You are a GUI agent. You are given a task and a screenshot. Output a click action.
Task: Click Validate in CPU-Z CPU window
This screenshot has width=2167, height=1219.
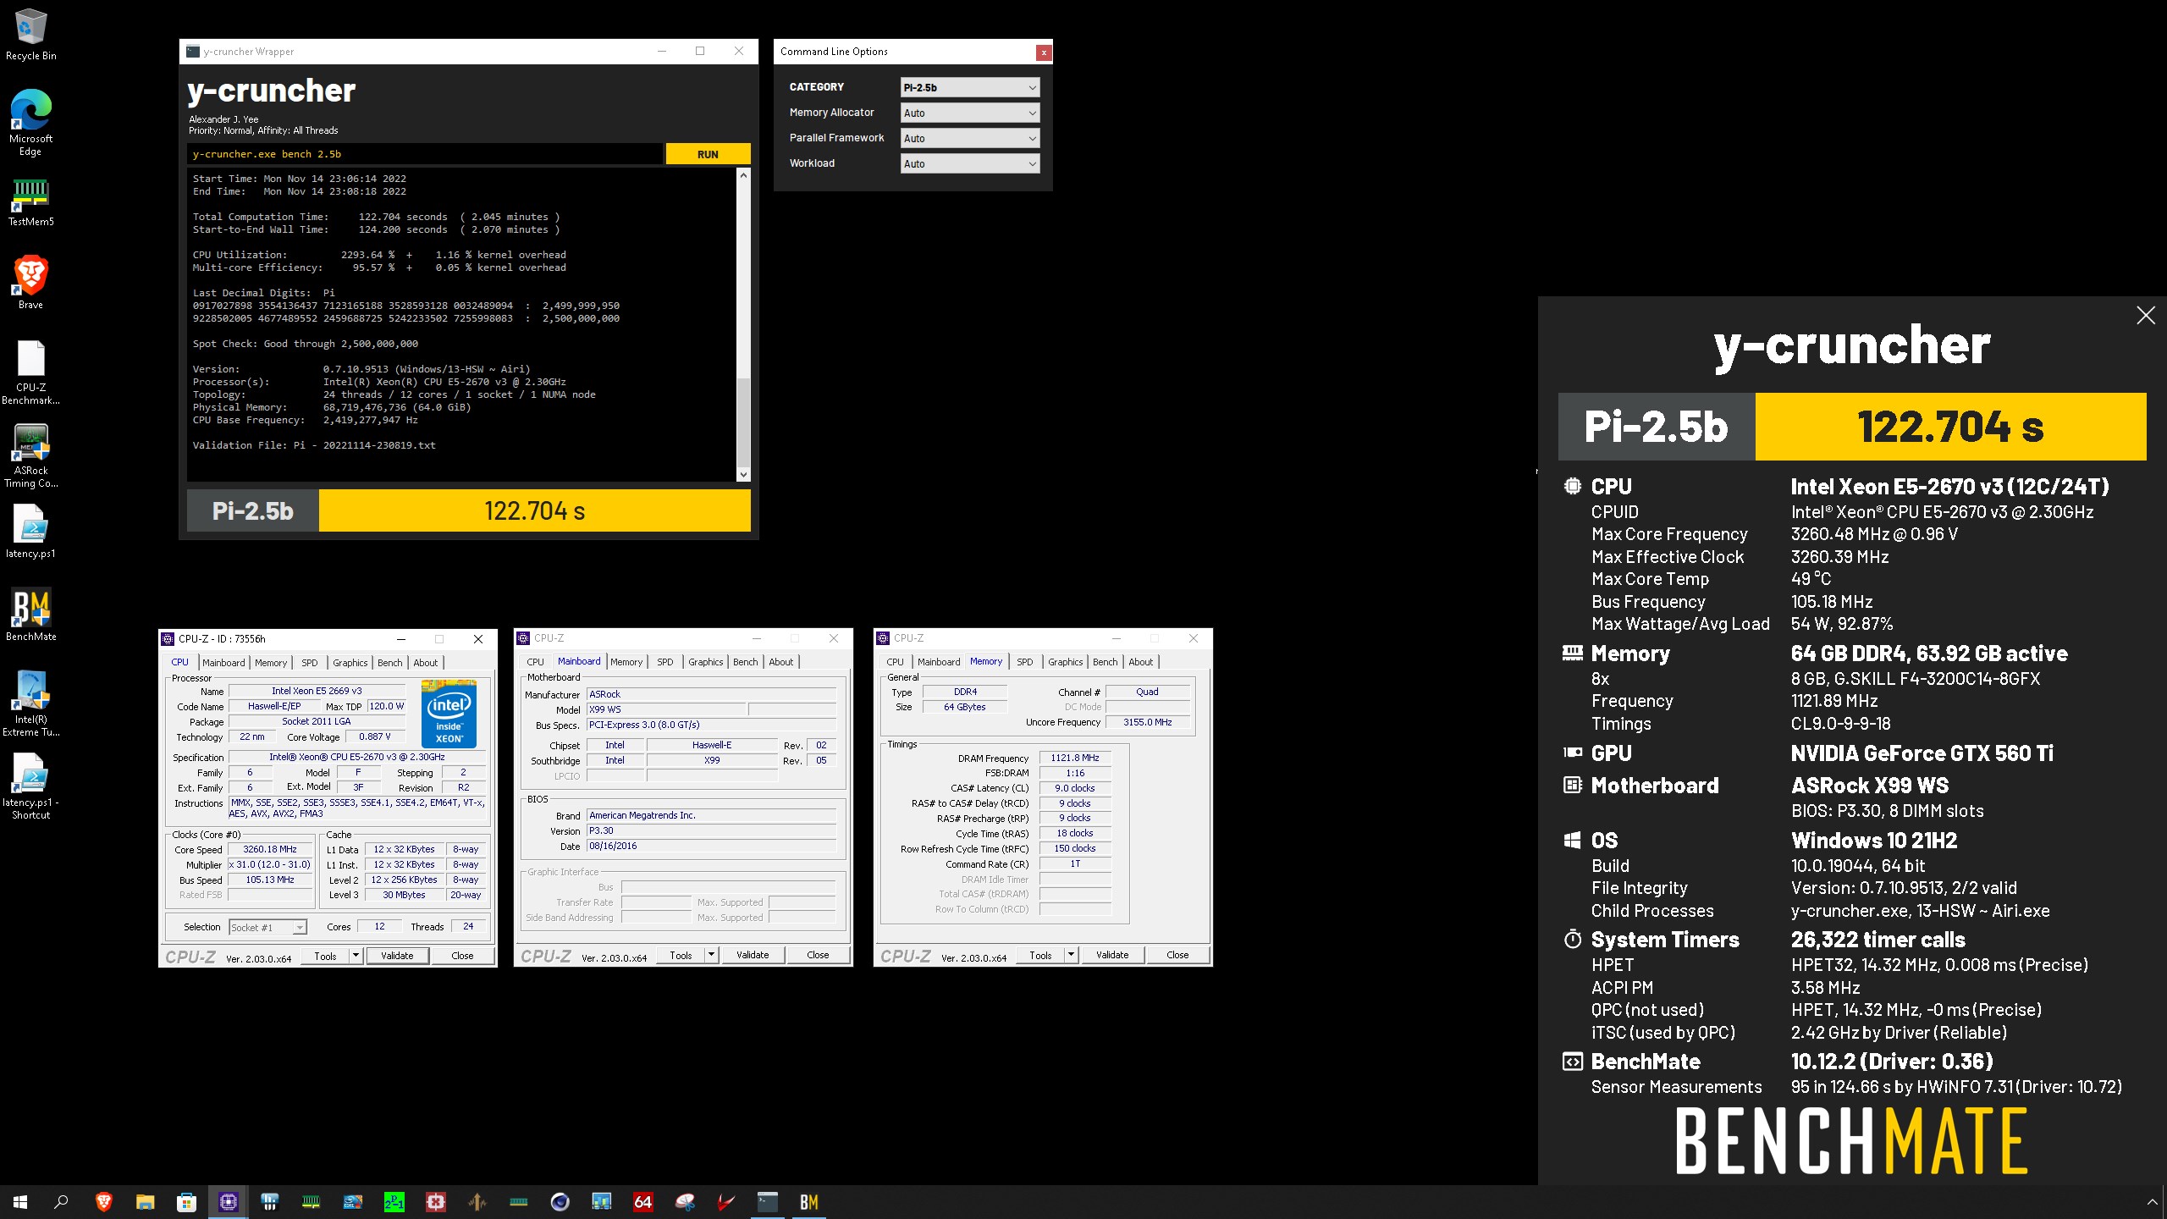[x=397, y=956]
